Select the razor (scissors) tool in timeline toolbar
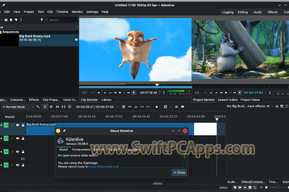 click(x=51, y=107)
